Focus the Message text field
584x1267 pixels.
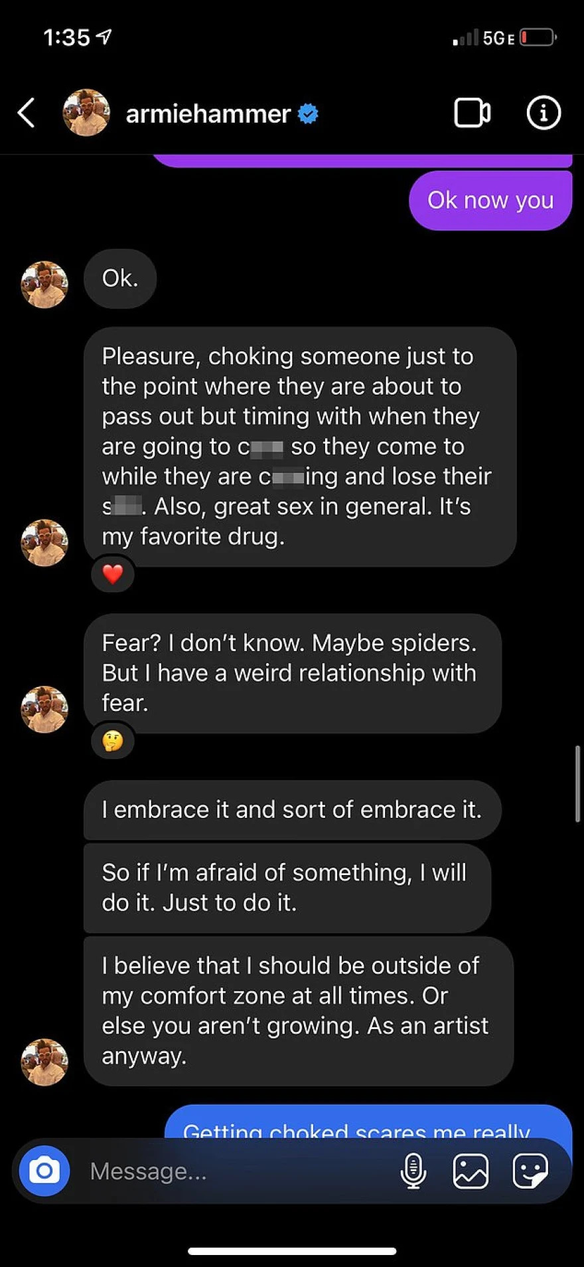coord(232,1171)
